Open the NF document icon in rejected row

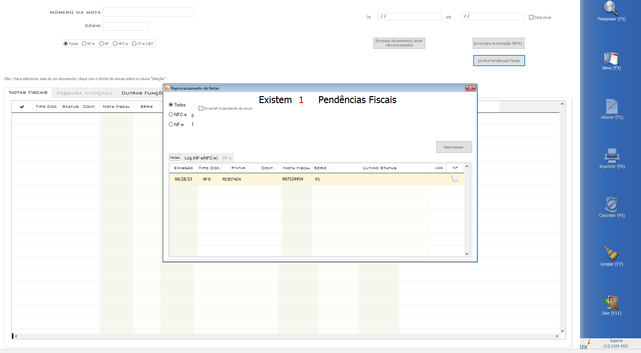[455, 179]
